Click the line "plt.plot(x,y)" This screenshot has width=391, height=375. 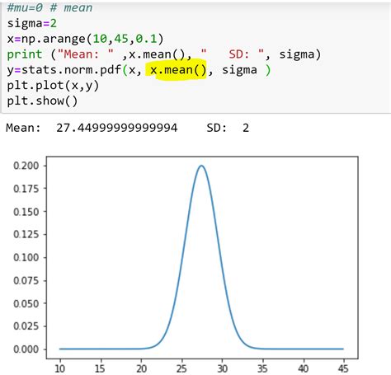[x=53, y=86]
